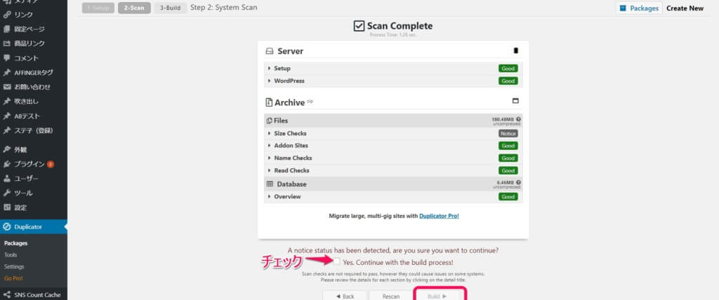The height and width of the screenshot is (300, 719).
Task: Click the SNS Count Cache share icon
Action: (7, 295)
